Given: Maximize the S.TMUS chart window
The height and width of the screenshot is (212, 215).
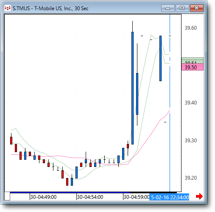Looking at the screenshot, I should tap(182, 8).
